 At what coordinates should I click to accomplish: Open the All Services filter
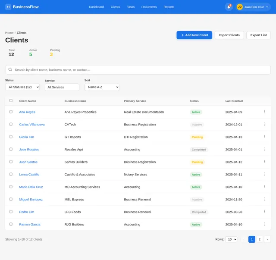point(62,87)
